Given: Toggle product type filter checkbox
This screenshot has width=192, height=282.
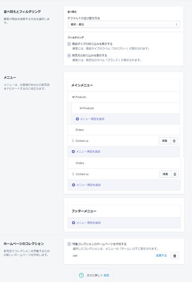Looking at the screenshot, I should click(x=69, y=44).
